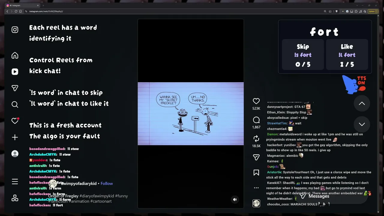Close the Instagram browser tab
Image resolution: width=384 pixels, height=216 pixels.
[38, 5]
